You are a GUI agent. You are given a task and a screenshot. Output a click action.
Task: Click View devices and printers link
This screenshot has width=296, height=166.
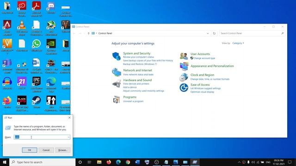[136, 84]
